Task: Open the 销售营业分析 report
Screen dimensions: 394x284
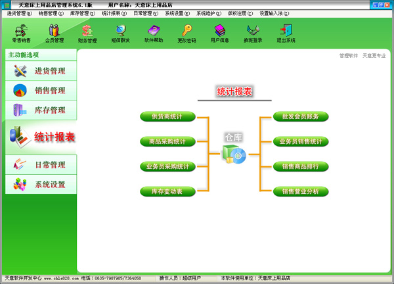Action: [x=301, y=192]
